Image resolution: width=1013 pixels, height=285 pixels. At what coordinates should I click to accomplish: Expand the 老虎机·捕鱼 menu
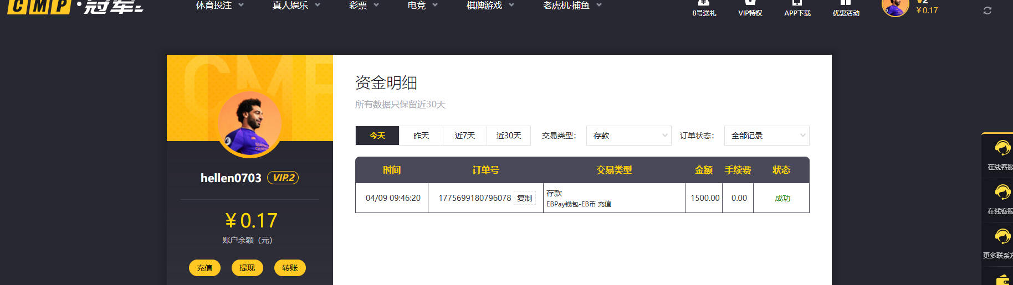572,6
